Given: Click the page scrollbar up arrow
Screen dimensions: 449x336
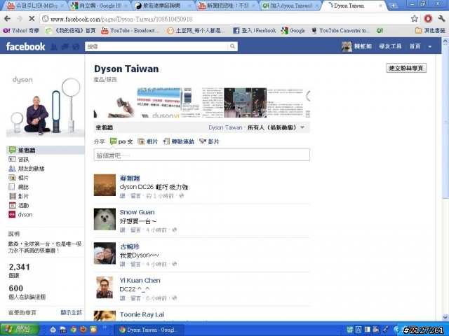Looking at the screenshot, I should coord(445,41).
